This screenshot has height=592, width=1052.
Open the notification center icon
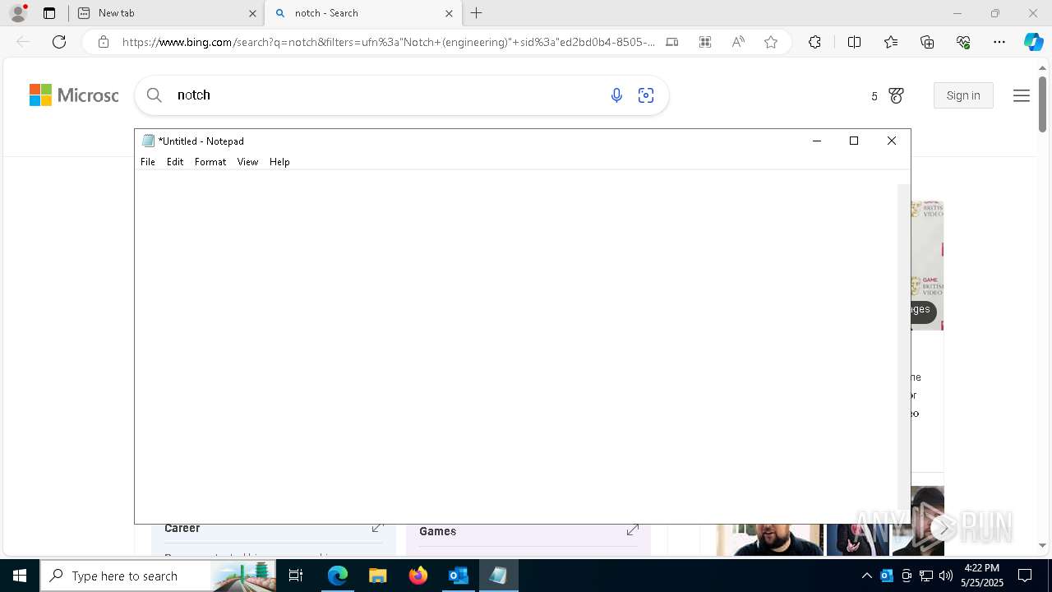pyautogui.click(x=1025, y=576)
